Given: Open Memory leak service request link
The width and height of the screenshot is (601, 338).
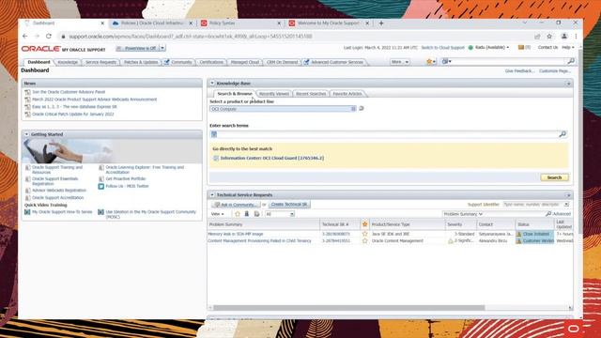Looking at the screenshot, I should click(236, 234).
